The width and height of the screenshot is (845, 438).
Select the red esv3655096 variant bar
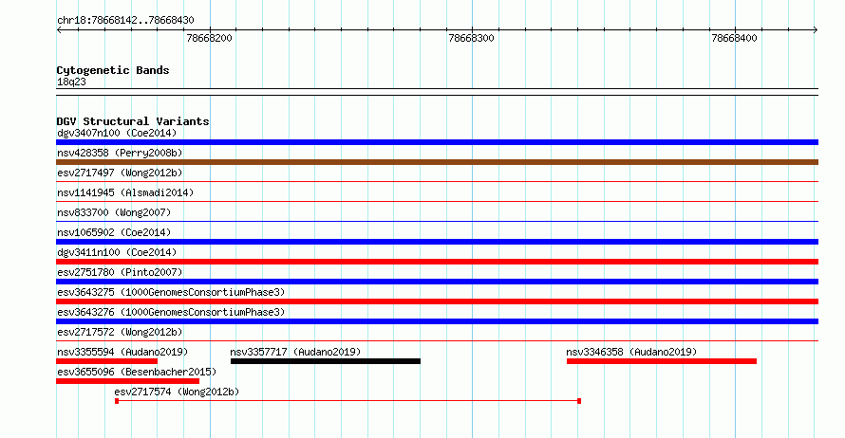pyautogui.click(x=128, y=381)
